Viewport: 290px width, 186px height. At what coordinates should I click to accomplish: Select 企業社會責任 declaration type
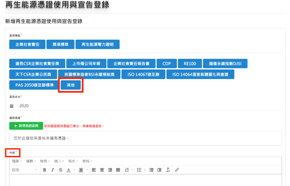(x=27, y=44)
